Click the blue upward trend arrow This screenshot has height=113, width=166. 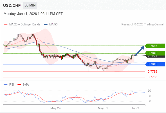tap(140, 51)
